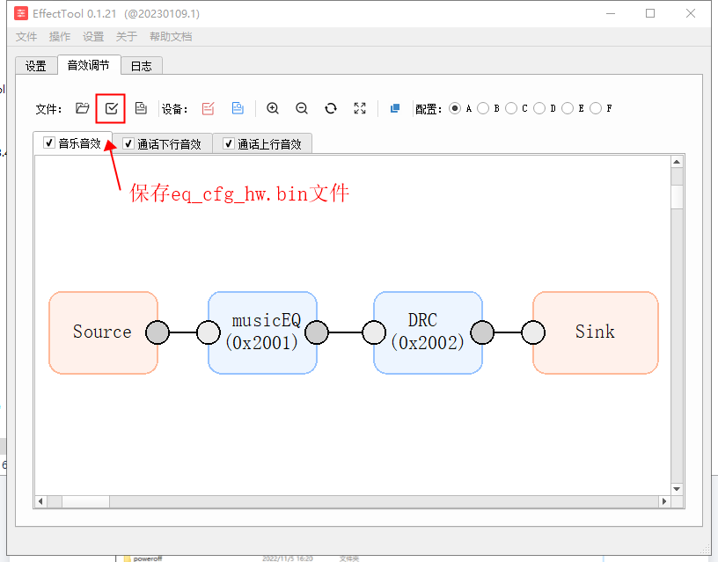
Task: Uncheck the 通话下行音效 checkbox
Action: click(128, 143)
